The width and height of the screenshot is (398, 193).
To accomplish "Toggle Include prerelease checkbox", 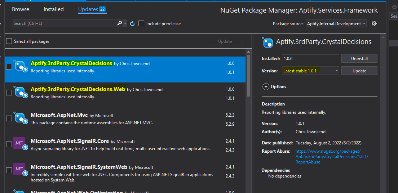I will 141,24.
